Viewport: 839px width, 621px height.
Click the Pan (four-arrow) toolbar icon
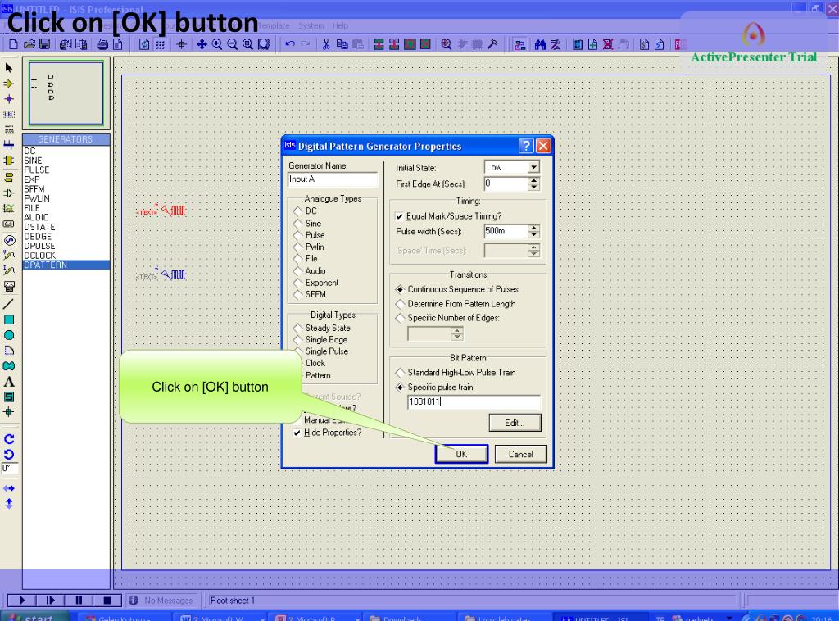202,44
